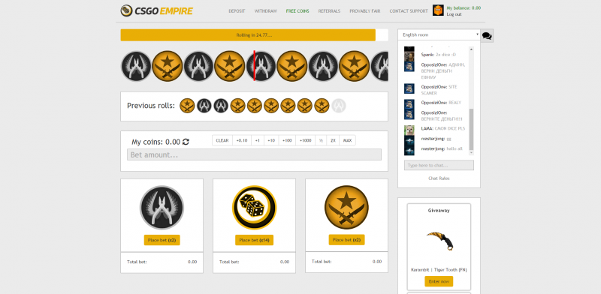Screen dimensions: 601x294
Task: Click the CSGO Empire logo
Action: click(x=156, y=10)
